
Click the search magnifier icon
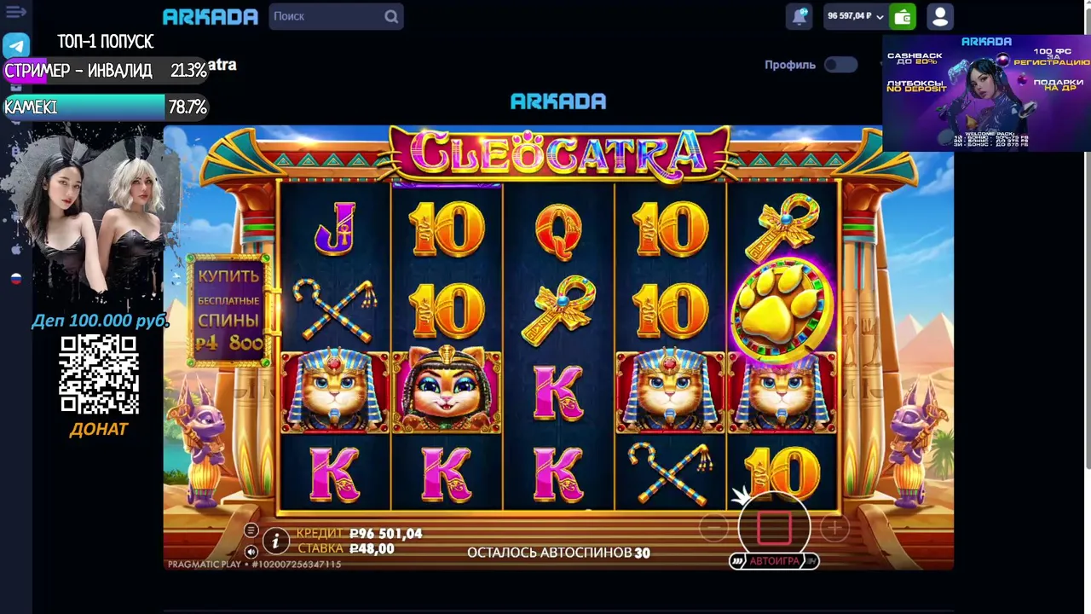point(391,16)
